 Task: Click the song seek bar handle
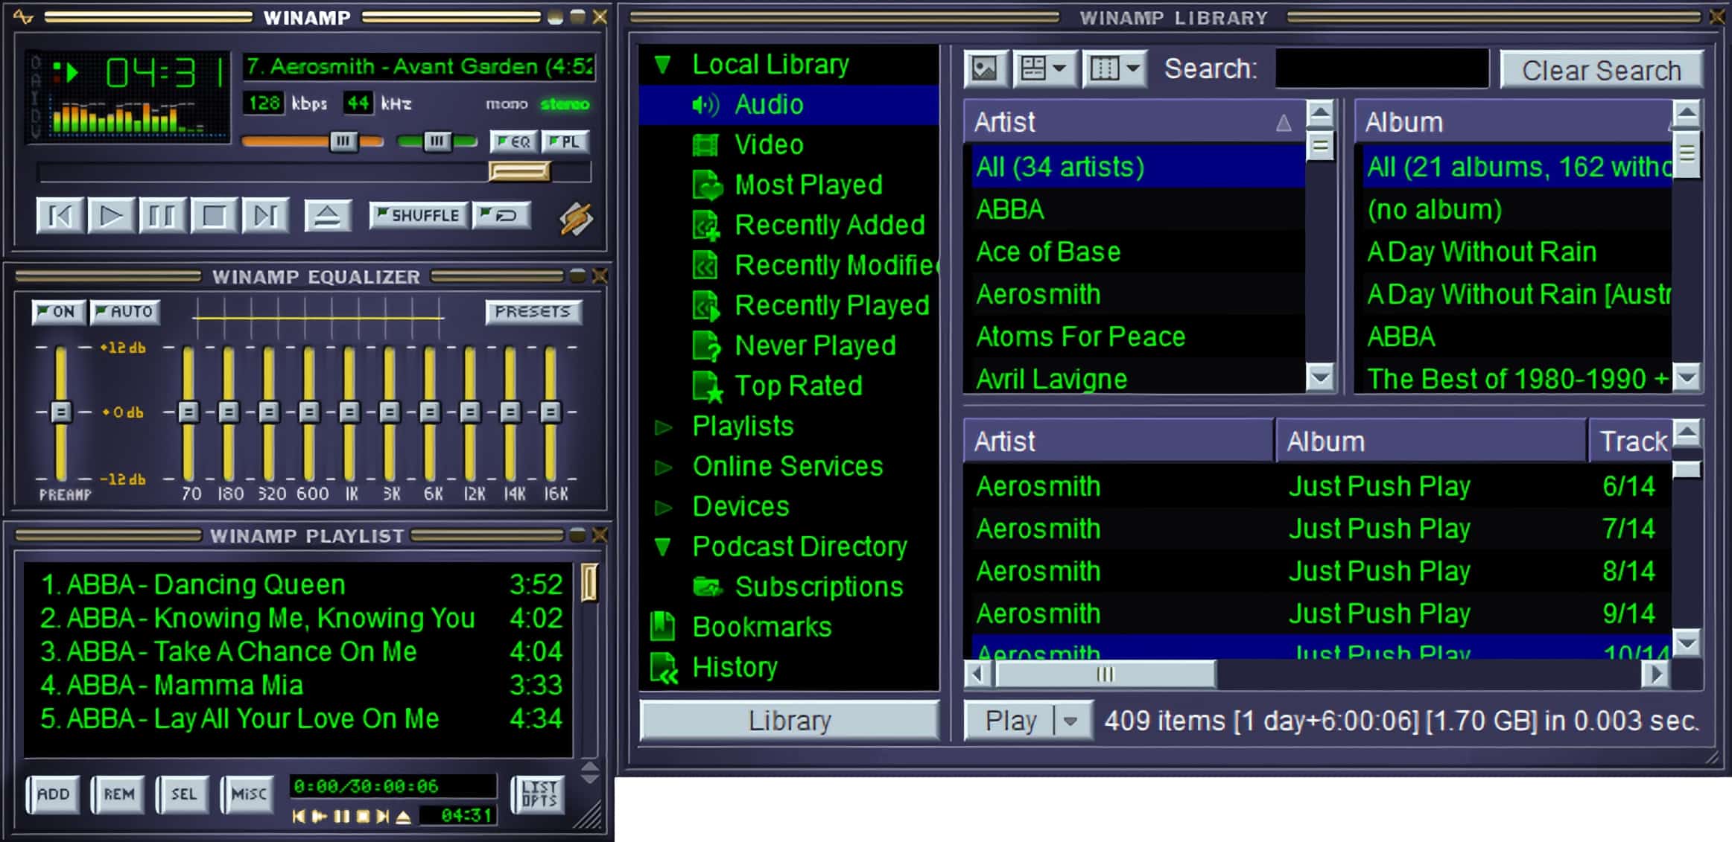click(519, 172)
